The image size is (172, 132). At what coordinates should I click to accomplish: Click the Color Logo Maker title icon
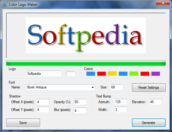5,5
